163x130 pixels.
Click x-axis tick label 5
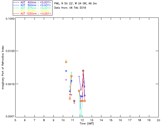pyautogui.click(x=15, y=120)
